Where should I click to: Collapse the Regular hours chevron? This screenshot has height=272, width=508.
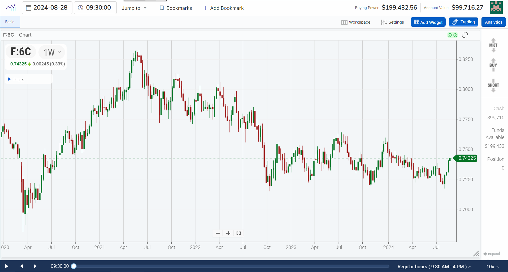pyautogui.click(x=469, y=267)
